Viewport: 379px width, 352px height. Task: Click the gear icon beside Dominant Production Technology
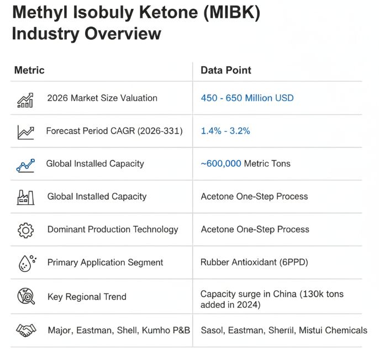click(x=25, y=230)
